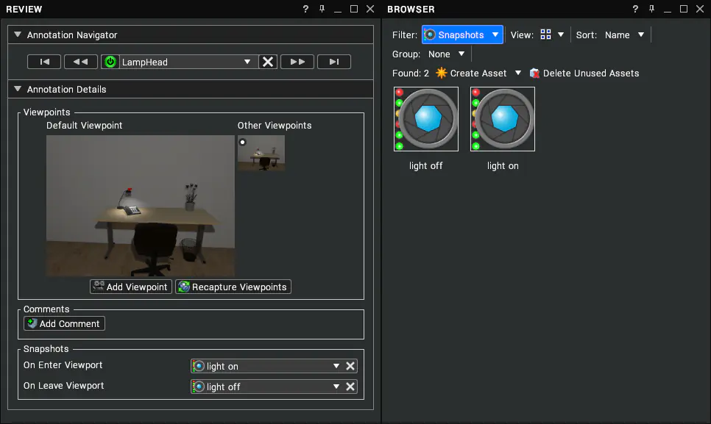Open Create Asset dropdown arrow
This screenshot has width=711, height=424.
tap(518, 73)
